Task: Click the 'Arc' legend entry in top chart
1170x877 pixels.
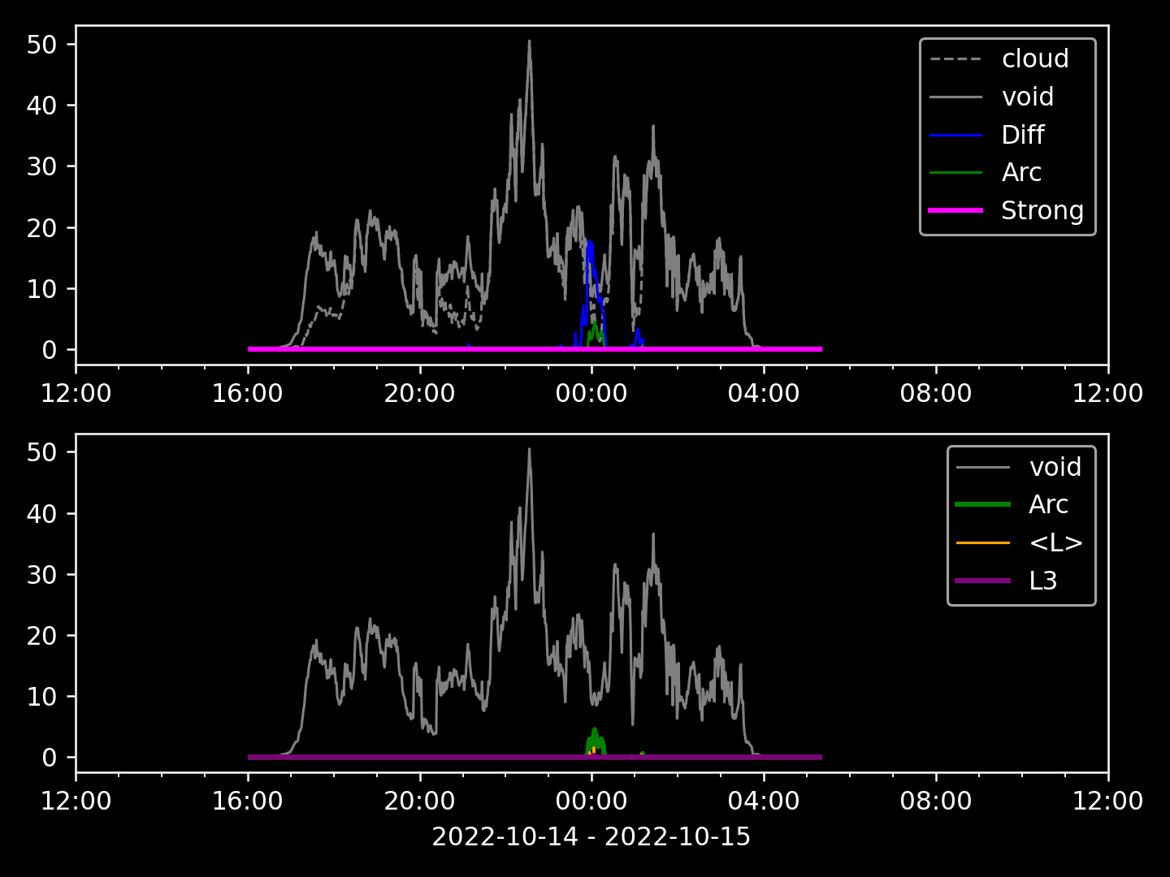Action: (x=1021, y=173)
